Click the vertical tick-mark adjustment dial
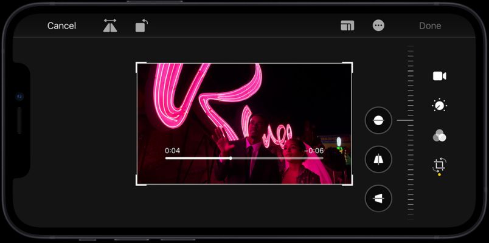This screenshot has width=489, height=243. (x=411, y=131)
